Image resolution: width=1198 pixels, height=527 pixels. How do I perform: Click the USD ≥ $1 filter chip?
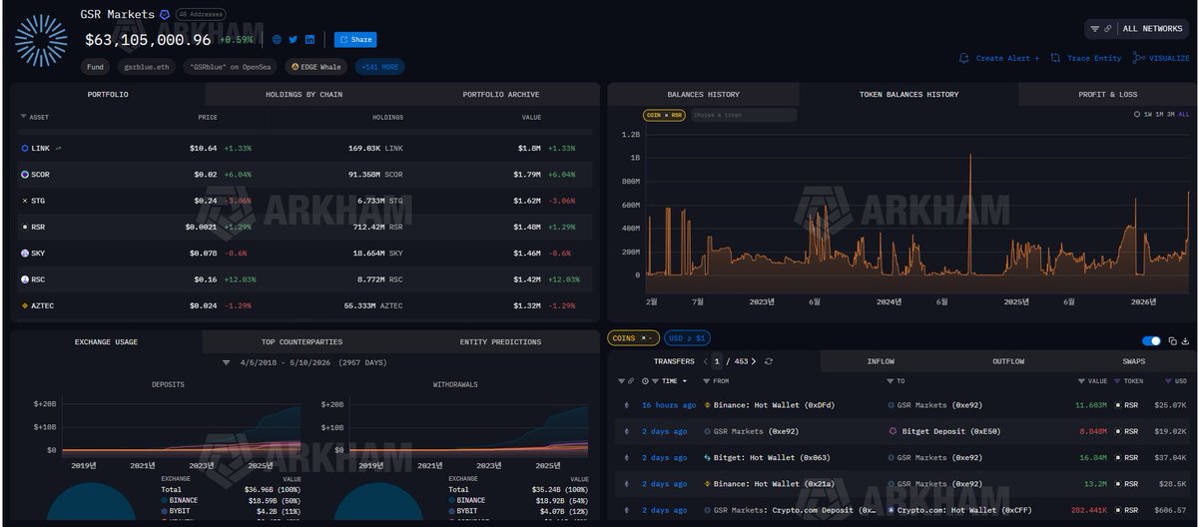[x=688, y=338]
